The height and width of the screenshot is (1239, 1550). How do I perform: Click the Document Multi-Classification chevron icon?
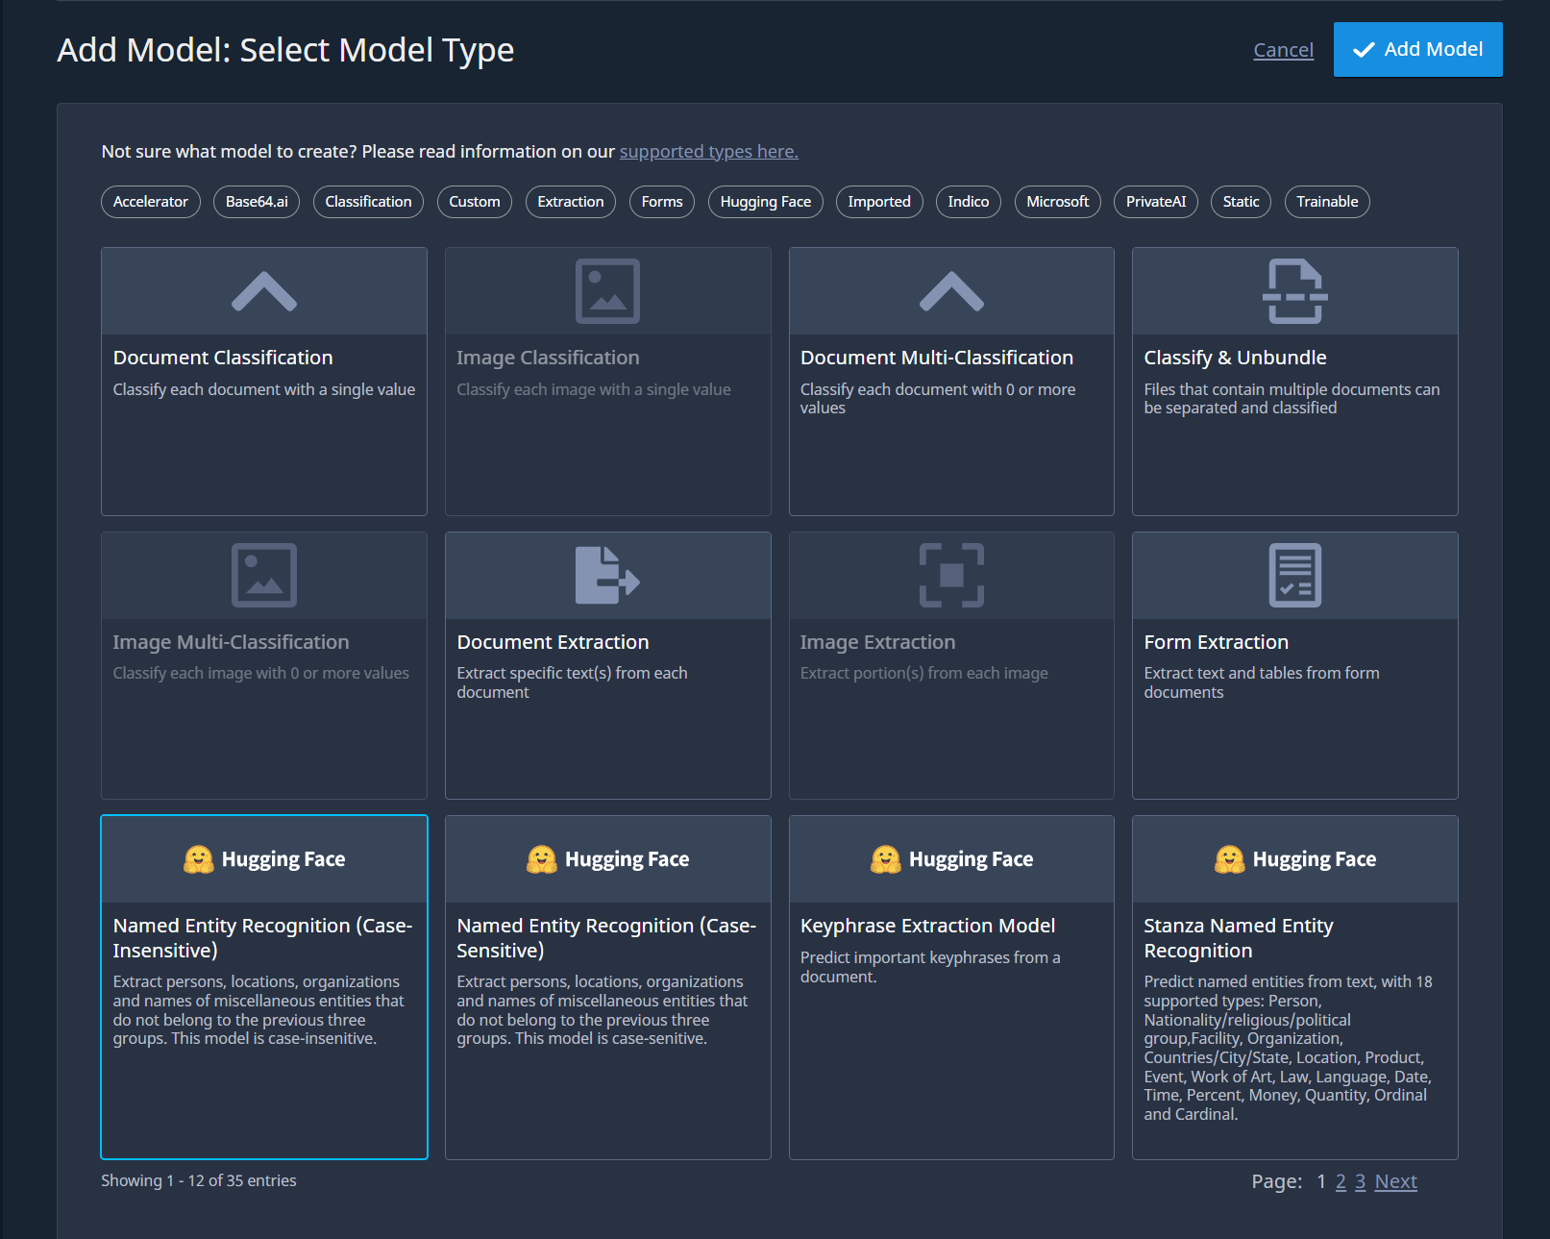951,291
